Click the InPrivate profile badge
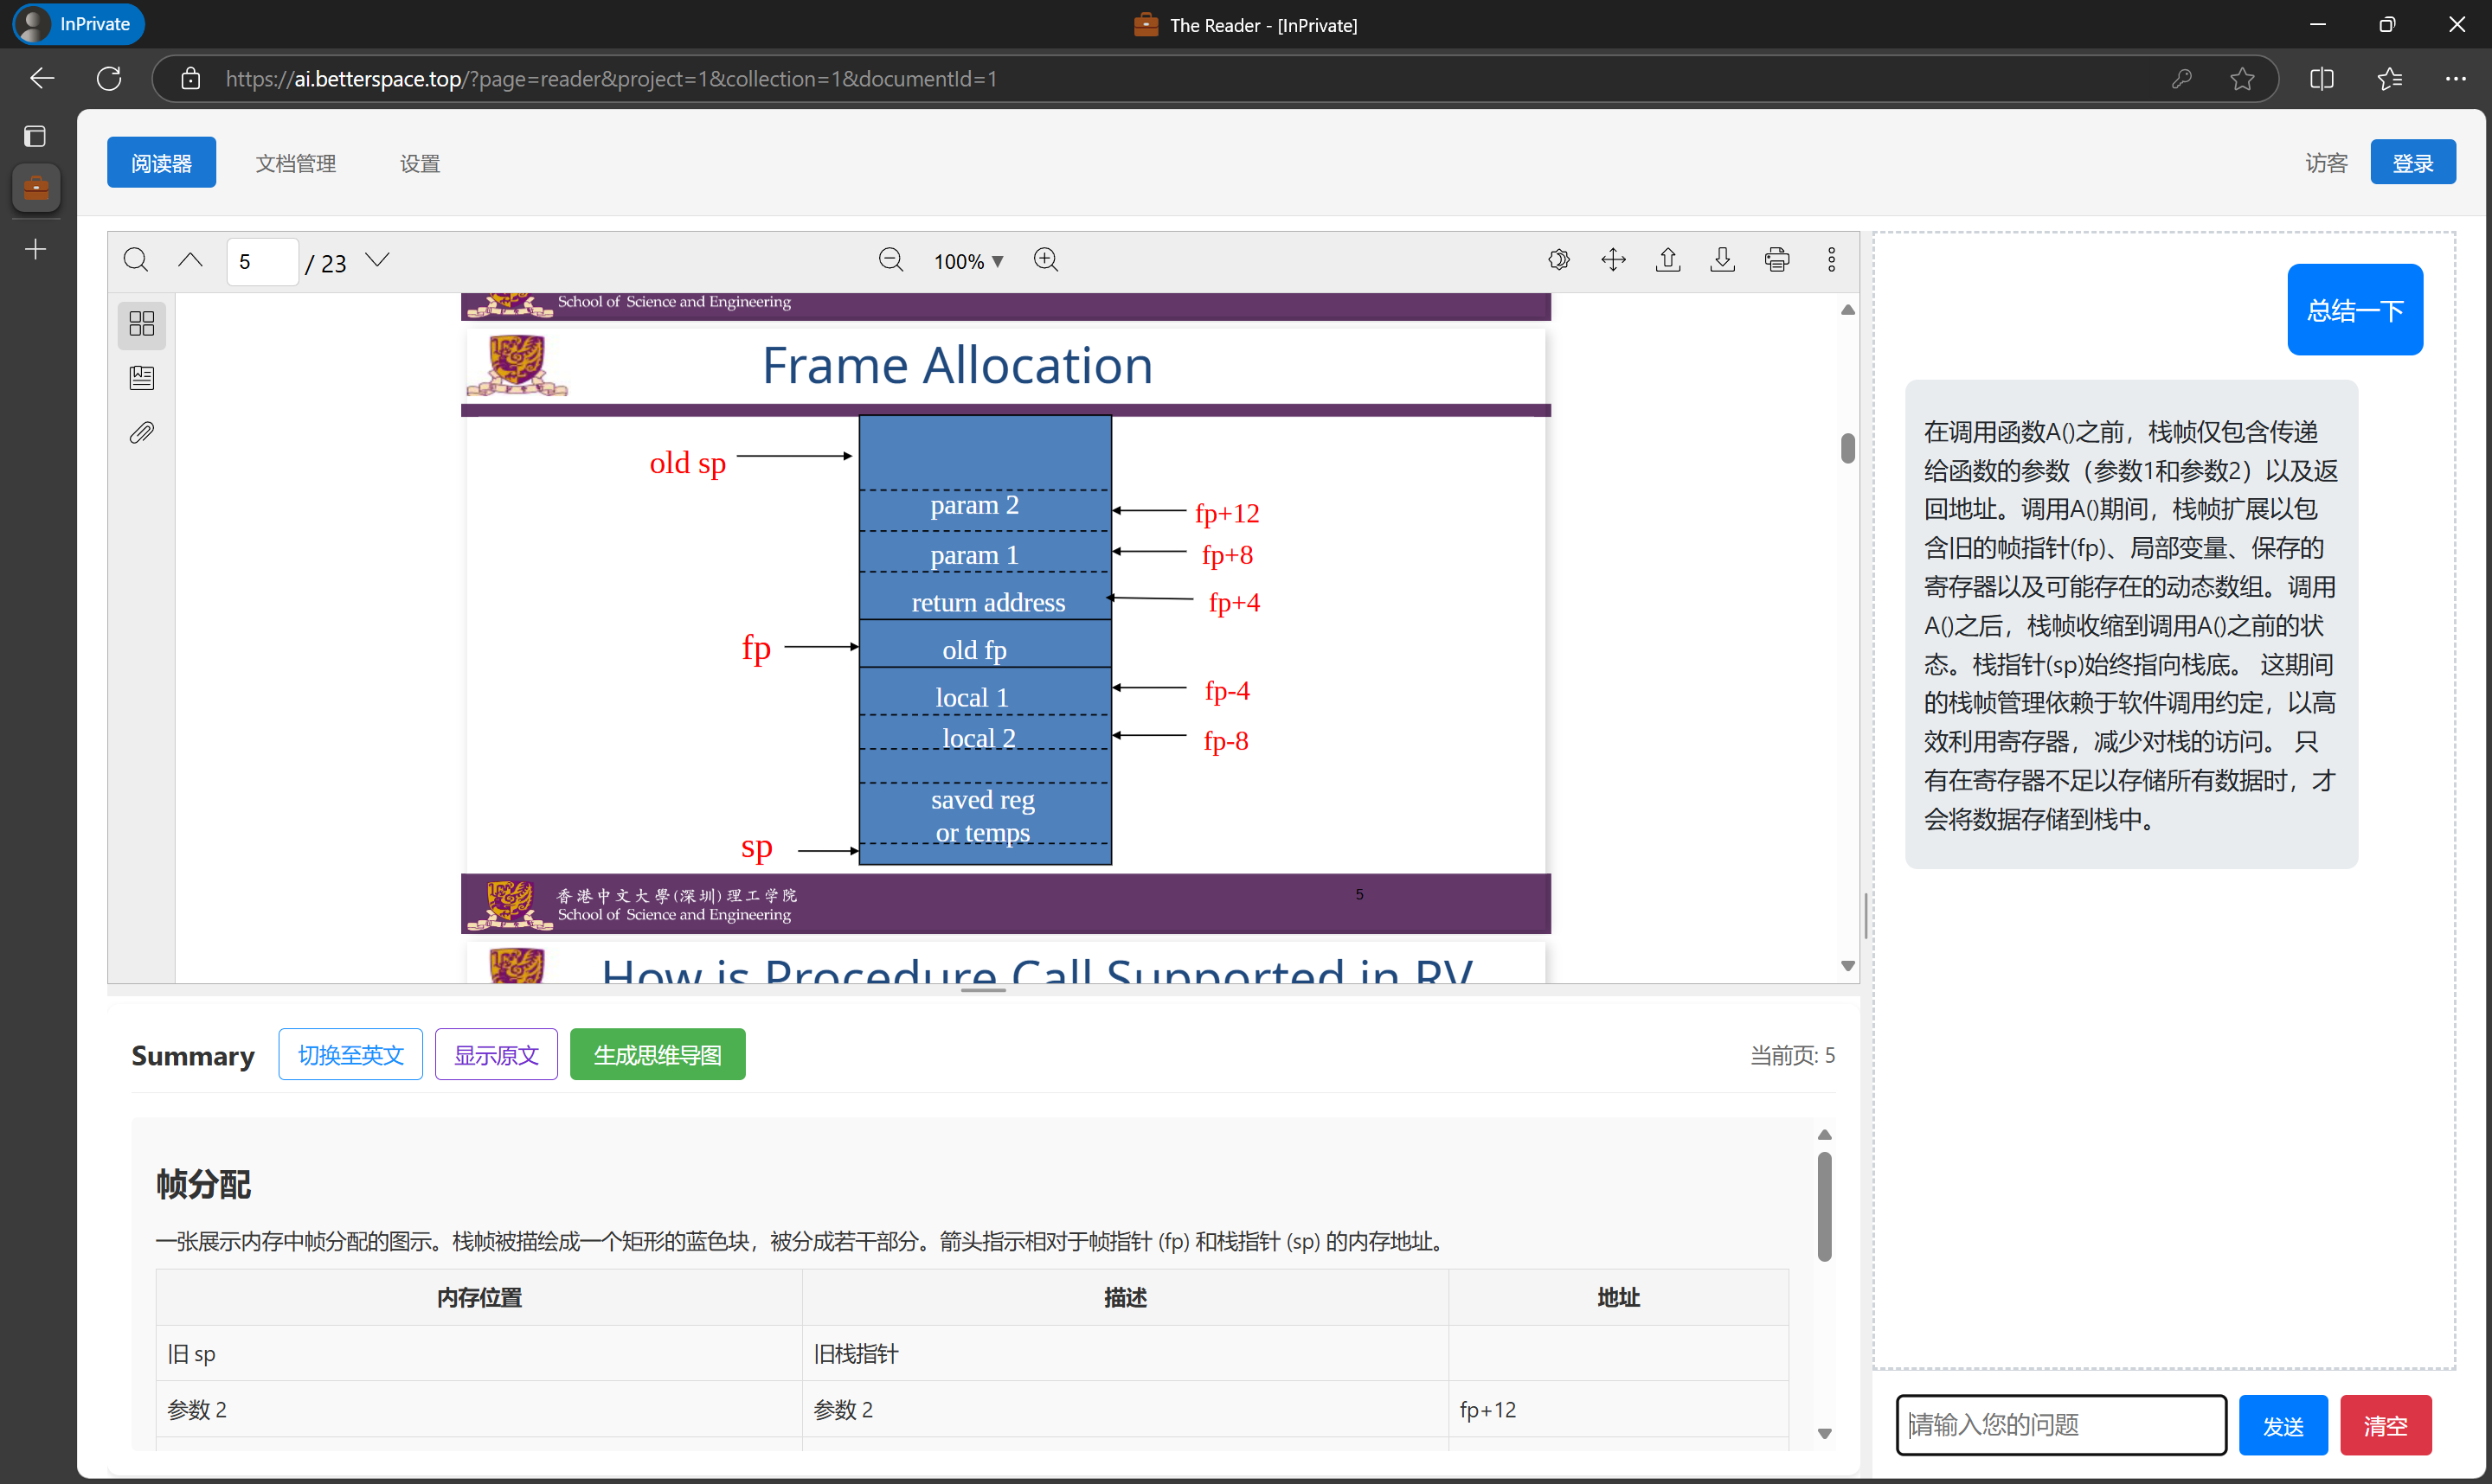This screenshot has width=2492, height=1484. click(78, 24)
